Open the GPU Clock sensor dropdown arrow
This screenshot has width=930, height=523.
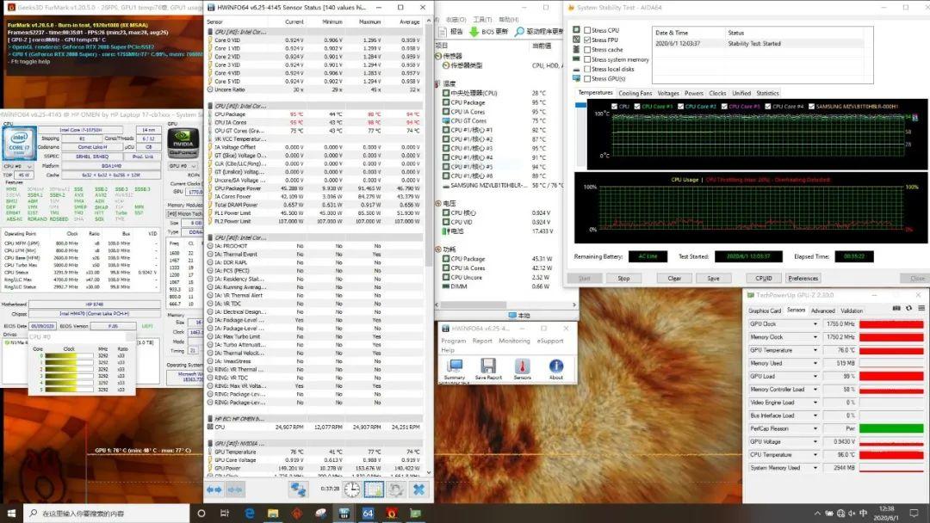point(815,324)
